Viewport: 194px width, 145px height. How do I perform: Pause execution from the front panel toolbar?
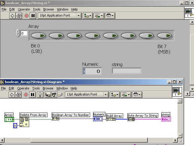click(33, 16)
